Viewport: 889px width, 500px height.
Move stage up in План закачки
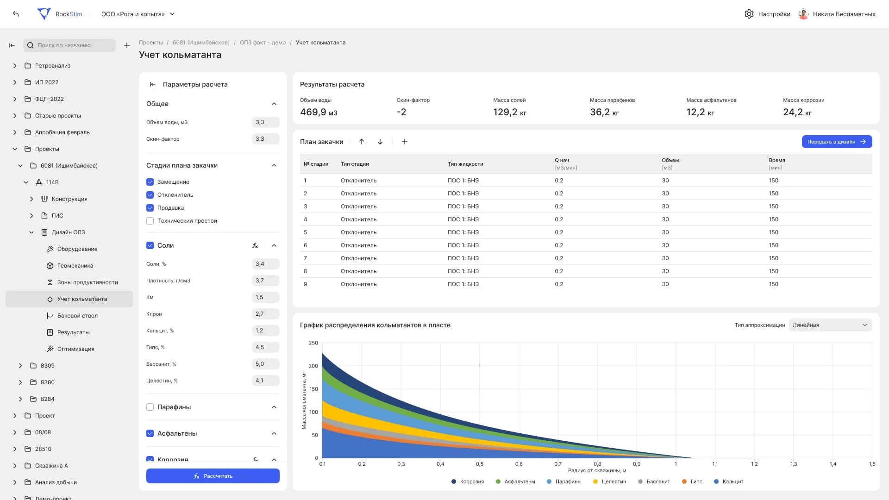pyautogui.click(x=362, y=142)
